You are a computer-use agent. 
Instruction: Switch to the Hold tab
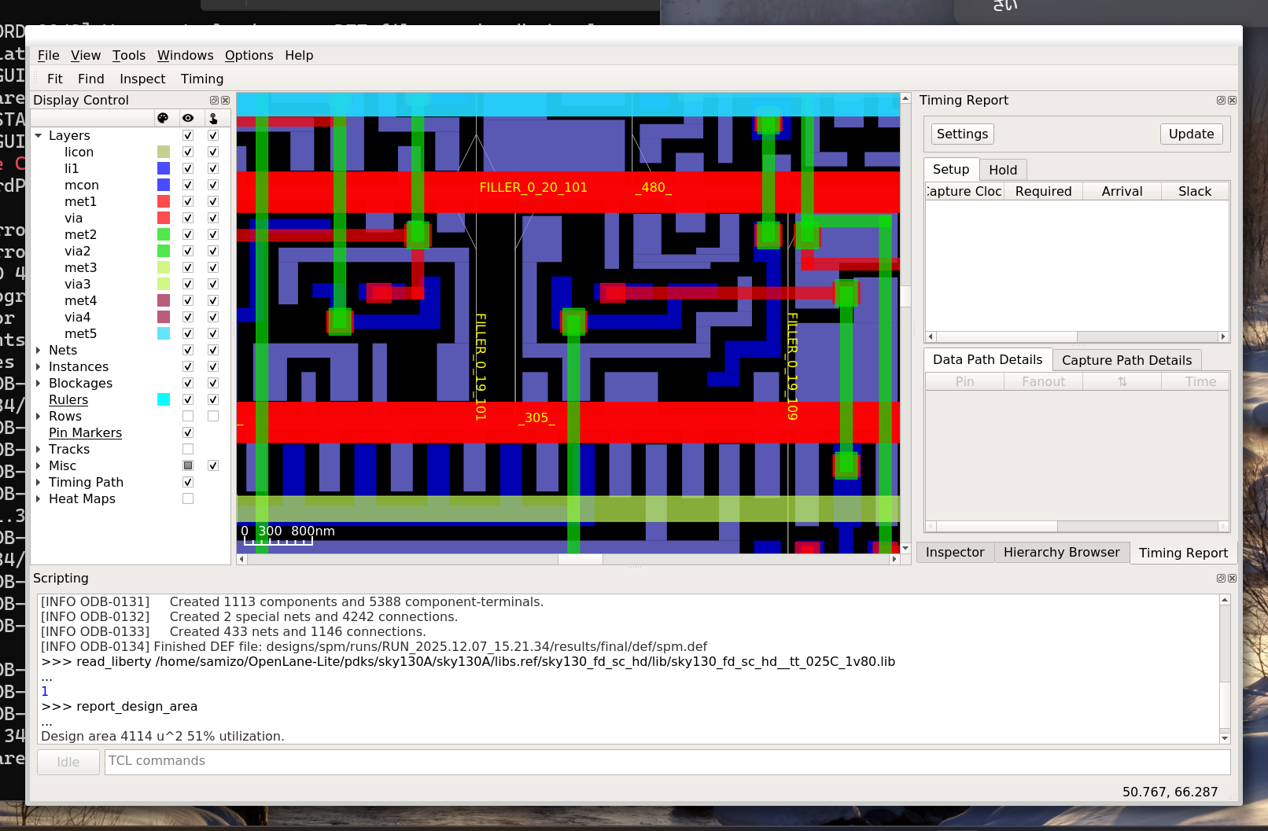point(1003,170)
